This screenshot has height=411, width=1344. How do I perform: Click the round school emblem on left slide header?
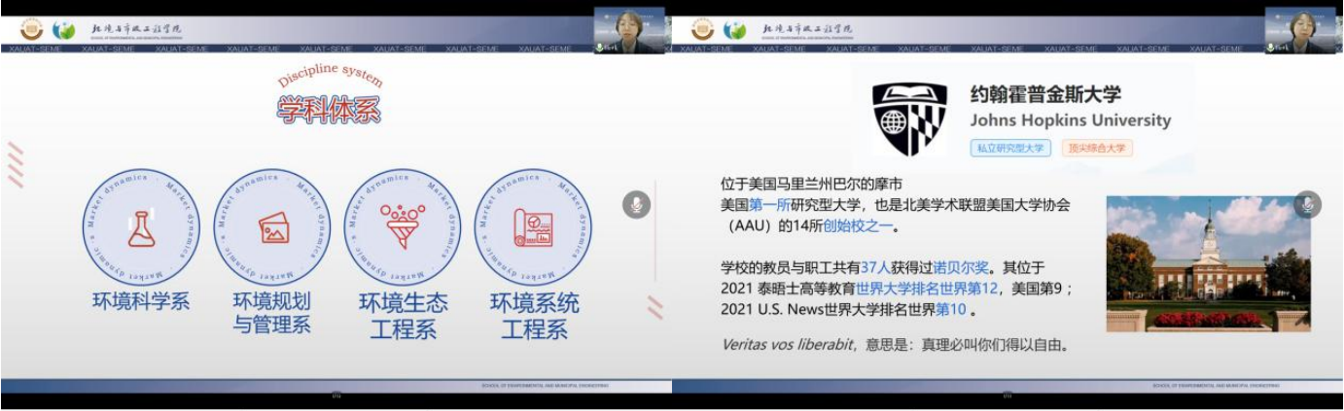[x=32, y=30]
